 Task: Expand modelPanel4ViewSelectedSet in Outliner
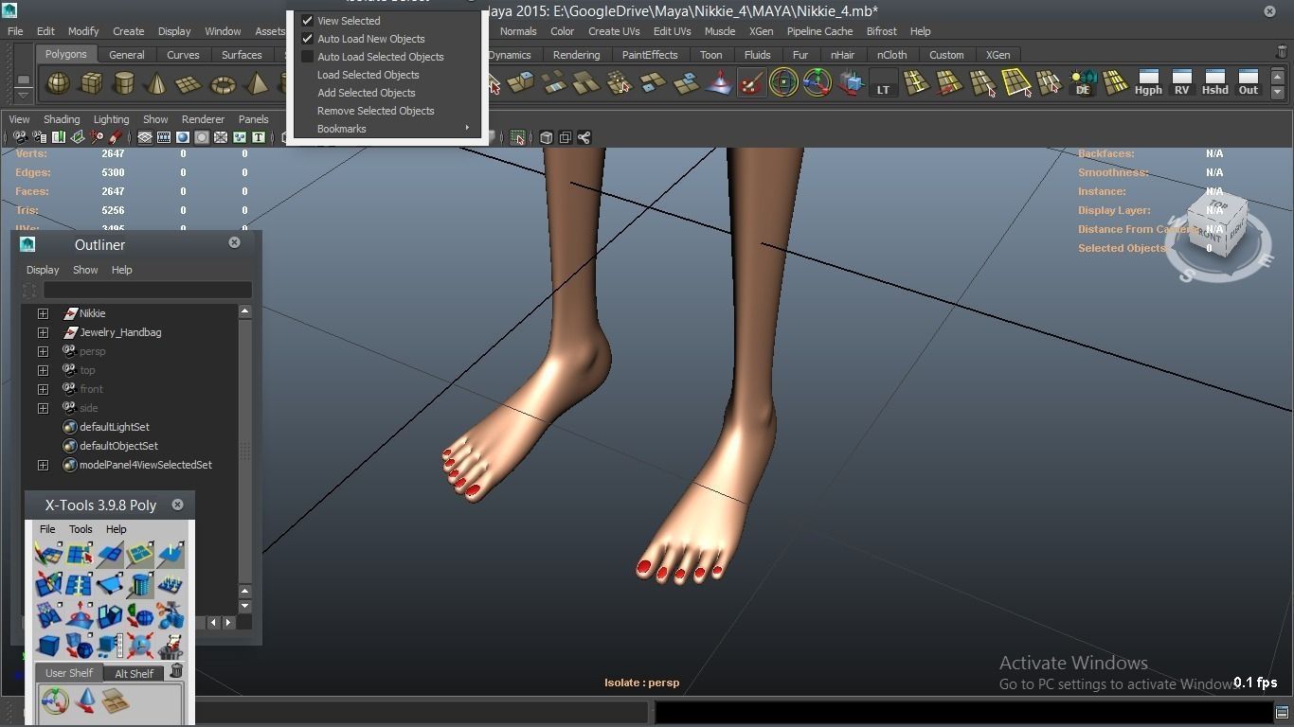[43, 465]
